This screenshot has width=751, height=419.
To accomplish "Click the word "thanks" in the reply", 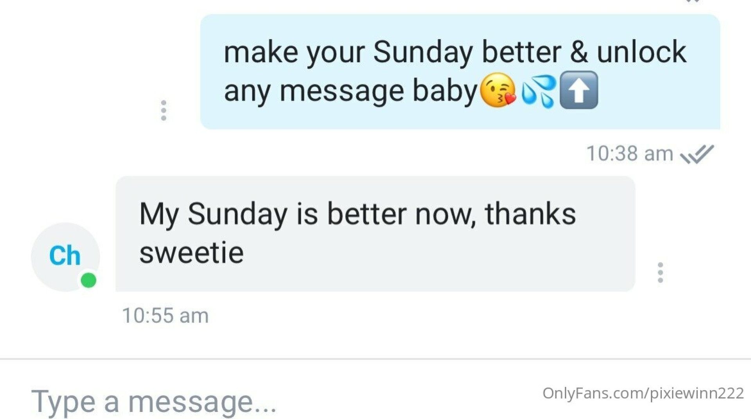I will (530, 214).
